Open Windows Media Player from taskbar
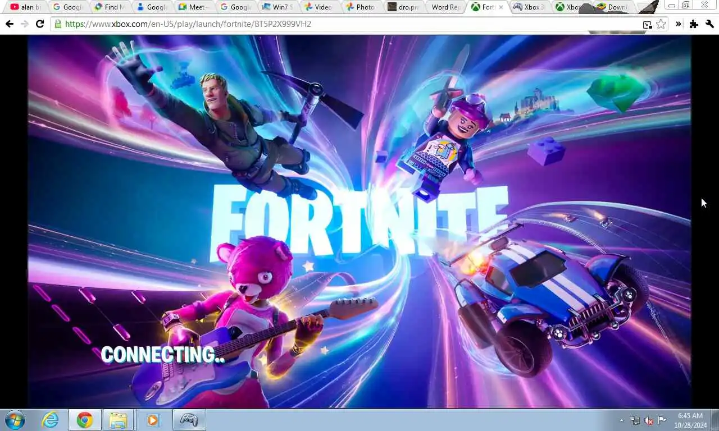The image size is (719, 431). (x=153, y=420)
